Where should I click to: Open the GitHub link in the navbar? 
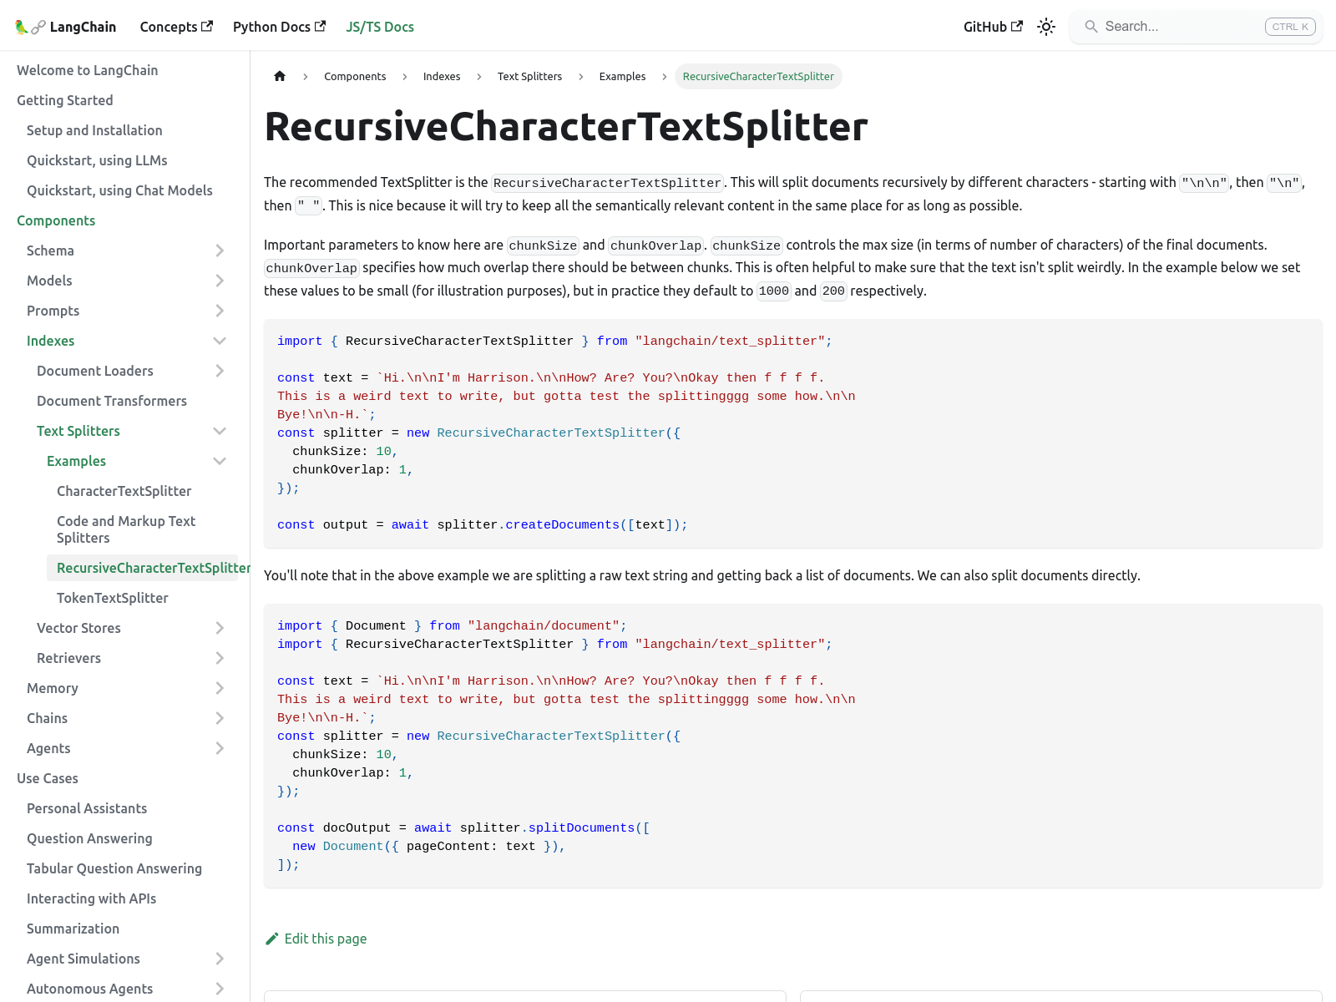(993, 27)
